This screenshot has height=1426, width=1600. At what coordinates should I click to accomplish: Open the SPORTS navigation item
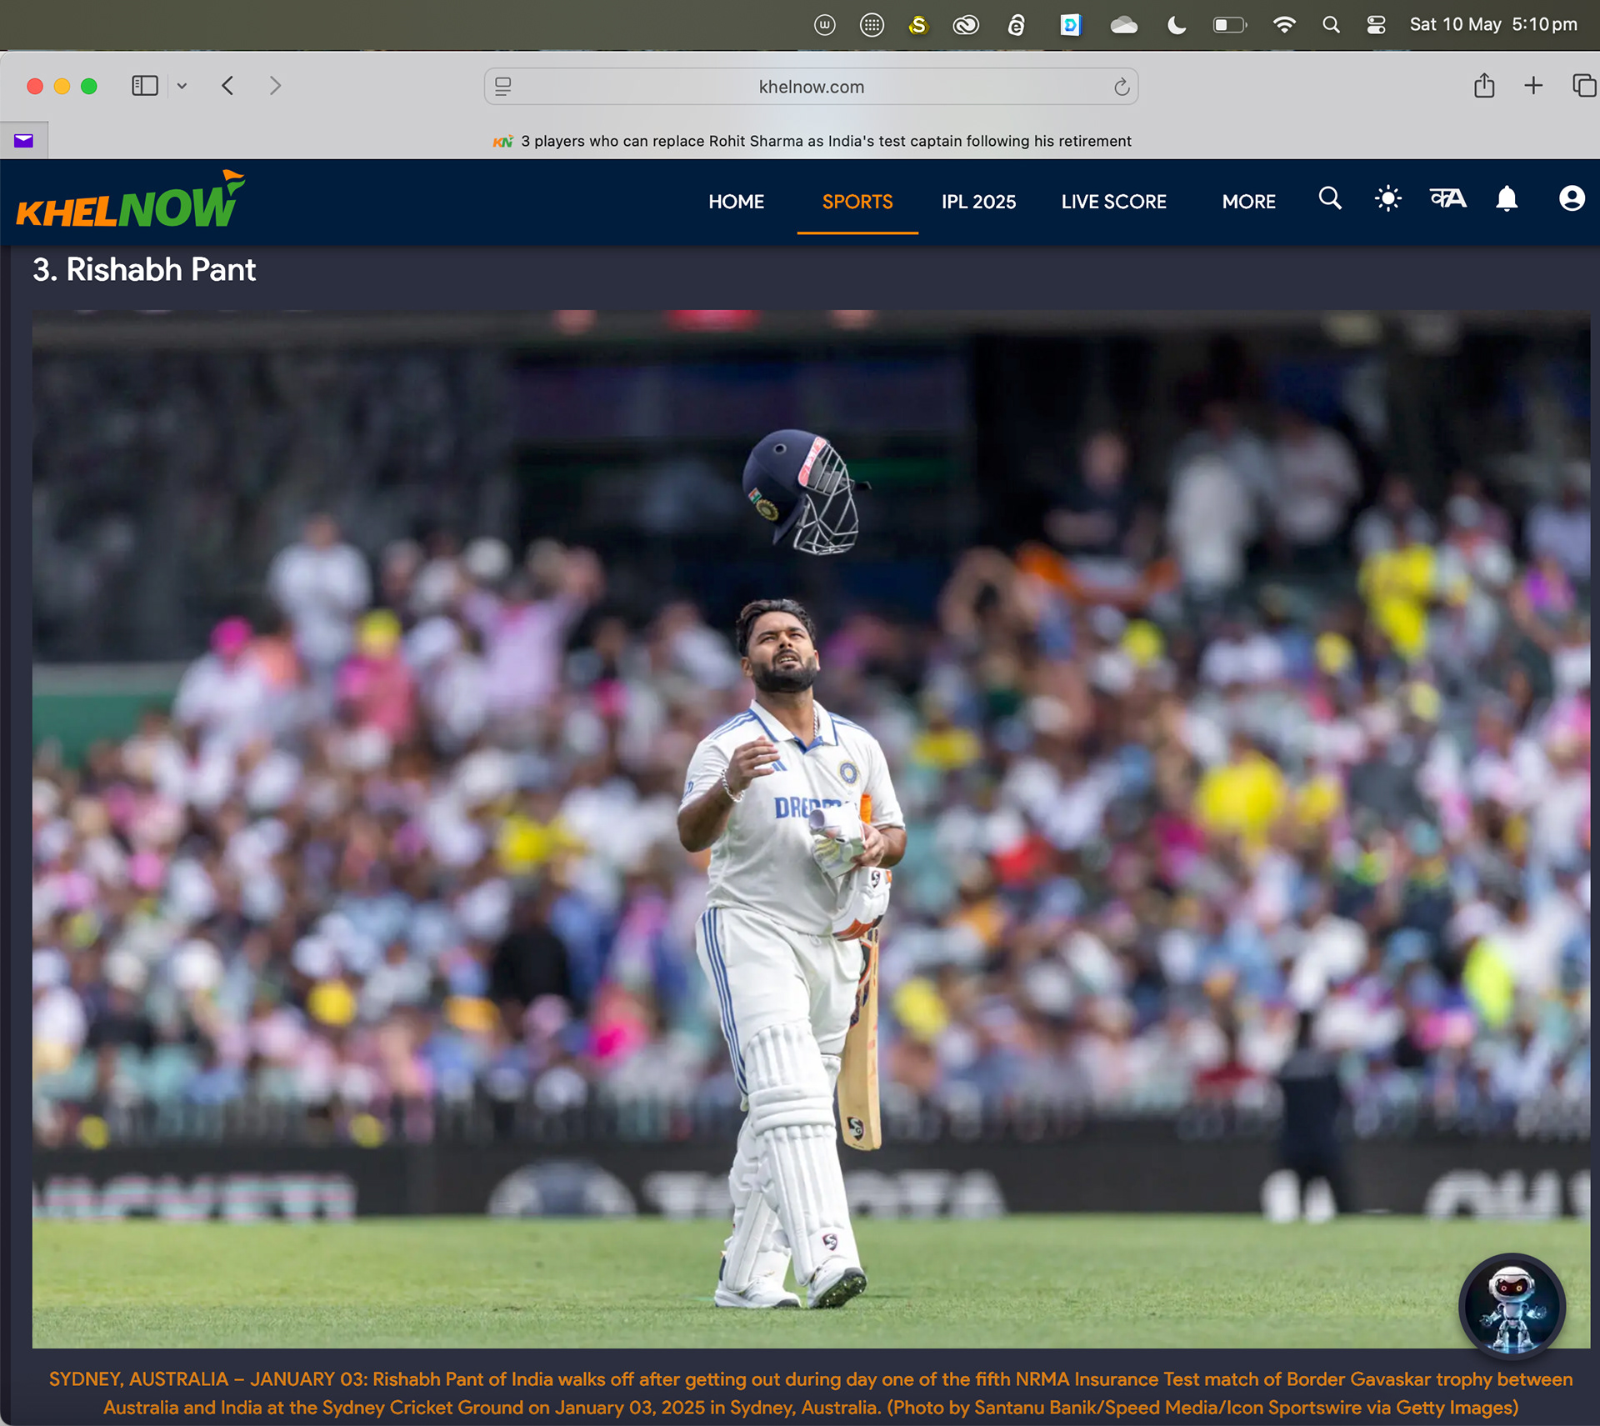857,202
